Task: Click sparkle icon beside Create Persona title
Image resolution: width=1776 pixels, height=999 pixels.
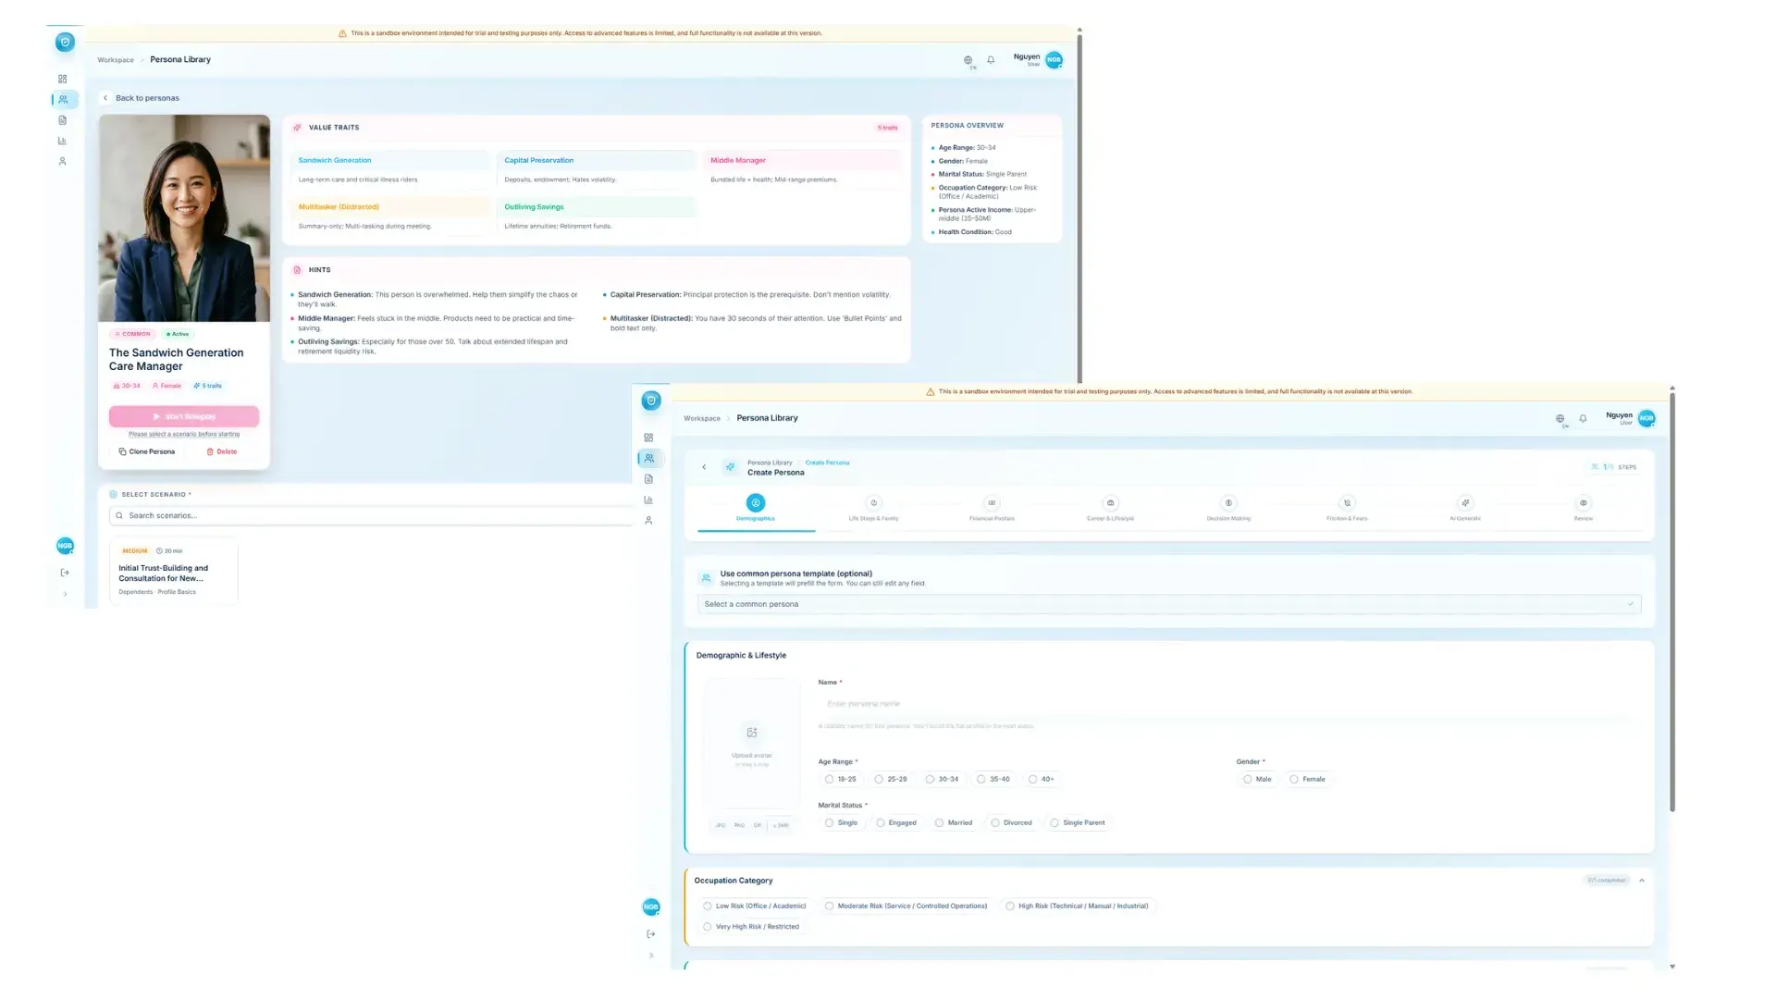Action: pyautogui.click(x=730, y=467)
